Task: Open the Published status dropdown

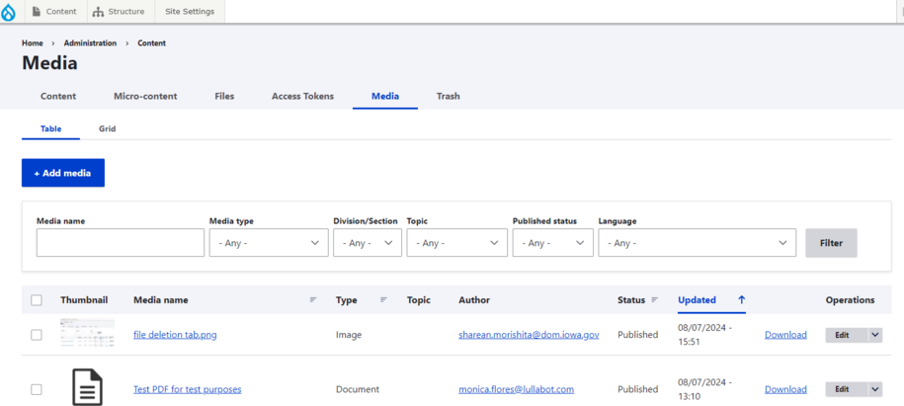Action: pos(552,243)
